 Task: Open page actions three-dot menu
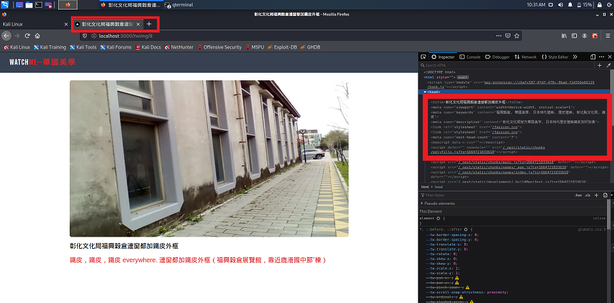click(x=498, y=36)
